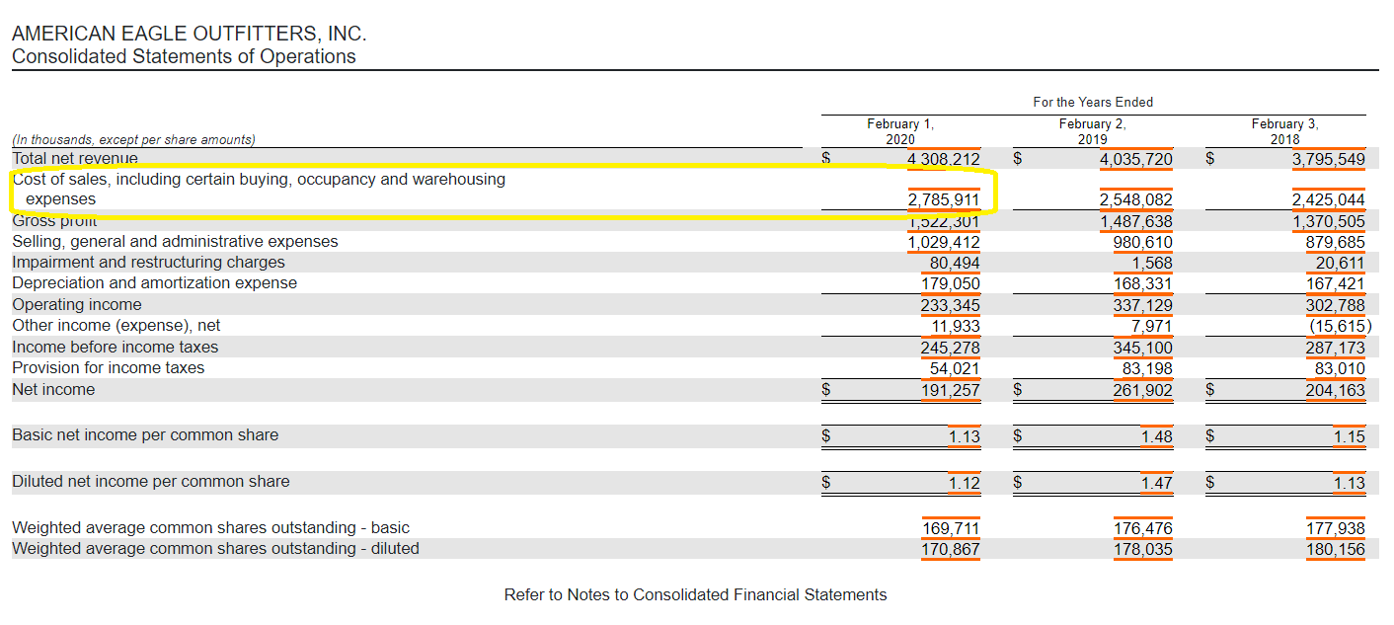Click diluted weighted average shares 170,867
Image resolution: width=1394 pixels, height=625 pixels.
[950, 549]
